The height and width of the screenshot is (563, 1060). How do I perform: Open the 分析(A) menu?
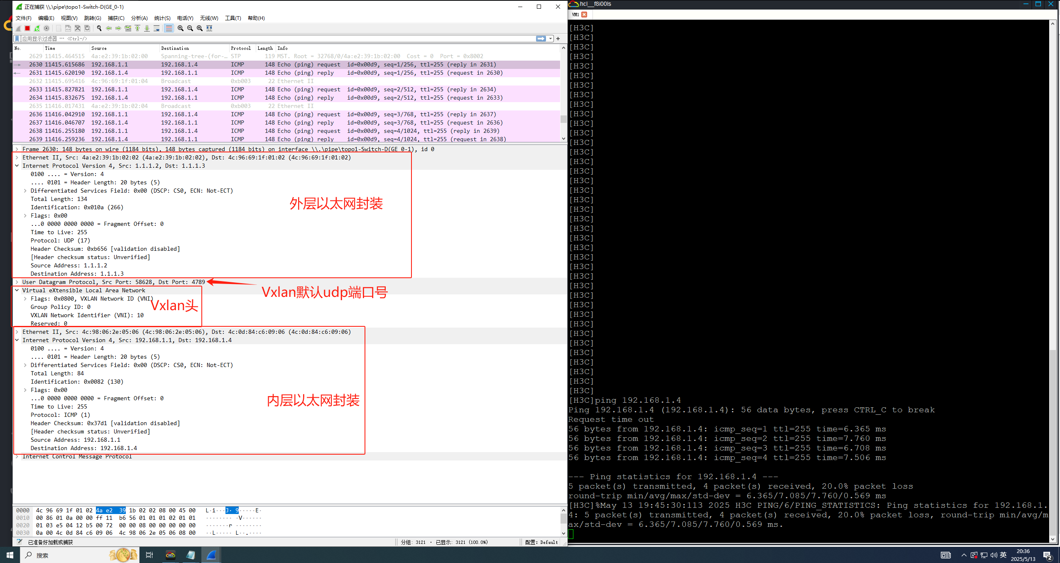click(139, 18)
